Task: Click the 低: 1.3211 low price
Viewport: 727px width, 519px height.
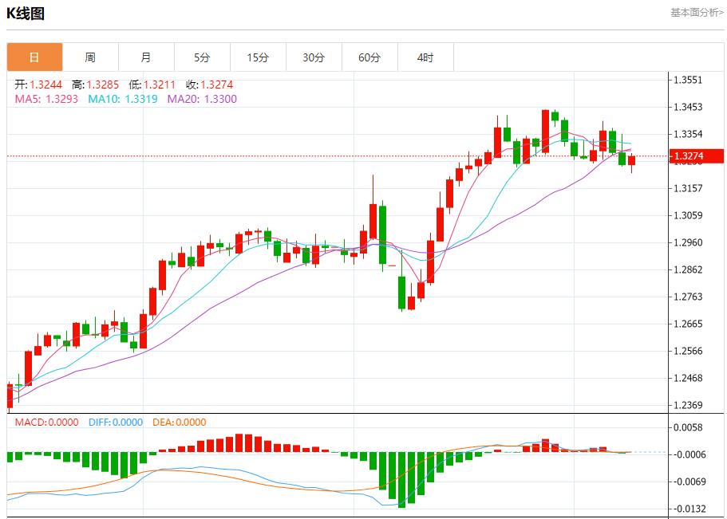Action: 152,85
